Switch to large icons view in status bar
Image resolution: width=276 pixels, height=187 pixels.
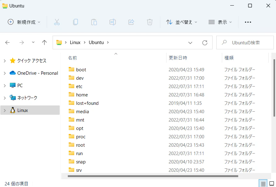272,184
